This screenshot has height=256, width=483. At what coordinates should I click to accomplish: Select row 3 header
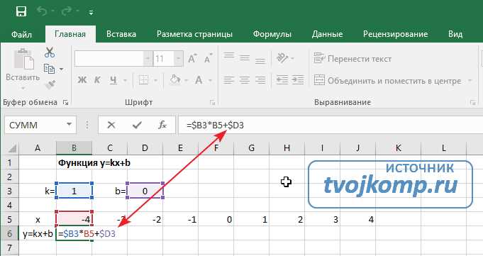click(x=9, y=191)
